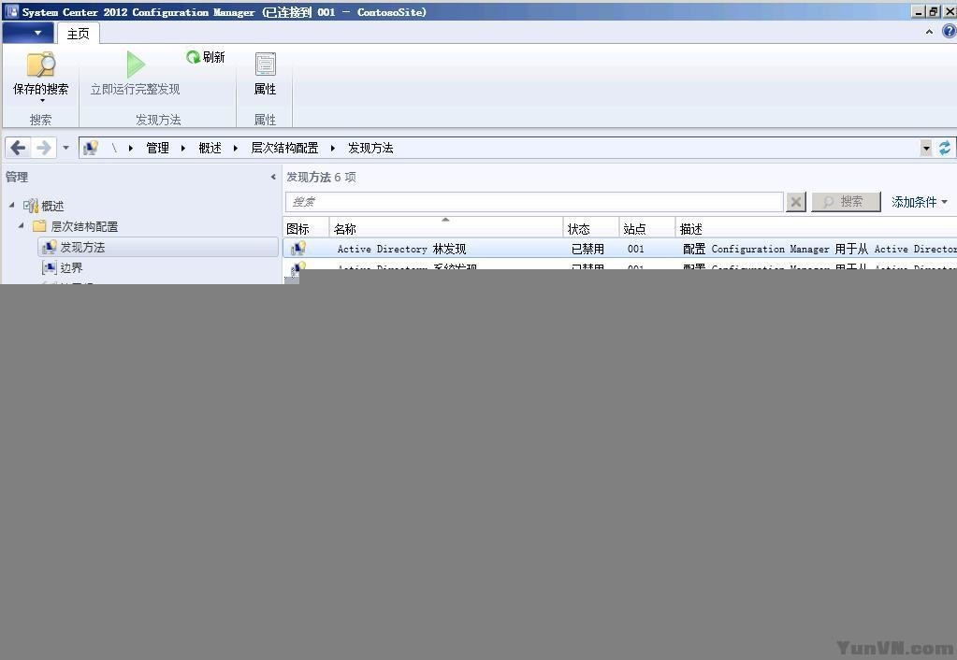Sort by the 图标 column header
Screen dimensions: 957x660
[306, 229]
